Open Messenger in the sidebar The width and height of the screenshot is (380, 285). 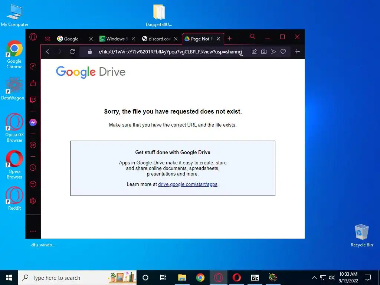(33, 122)
